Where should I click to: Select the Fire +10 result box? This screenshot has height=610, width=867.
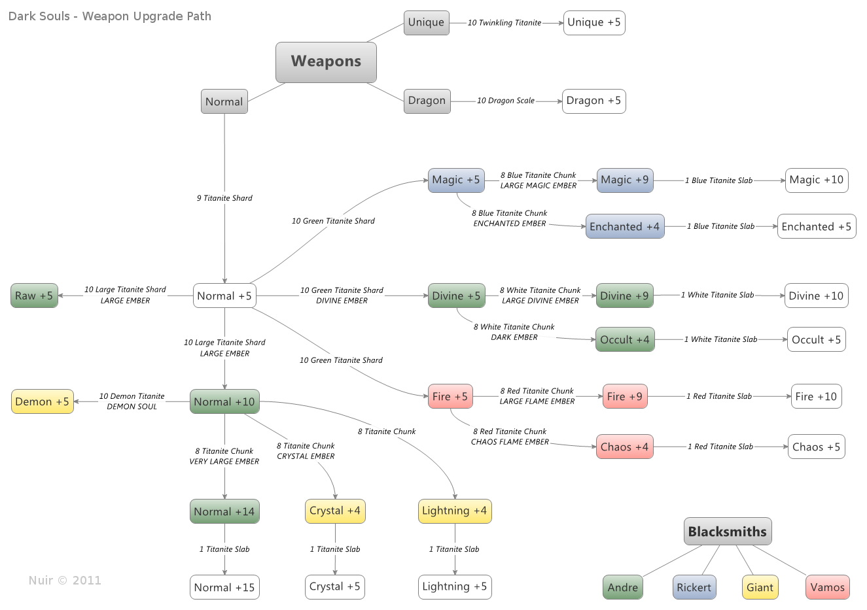coord(816,396)
